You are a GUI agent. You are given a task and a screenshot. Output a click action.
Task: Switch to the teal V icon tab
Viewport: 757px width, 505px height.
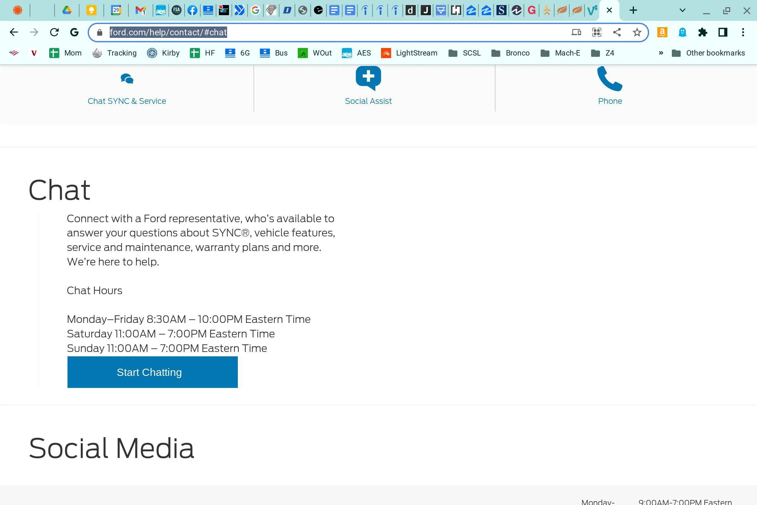tap(592, 10)
